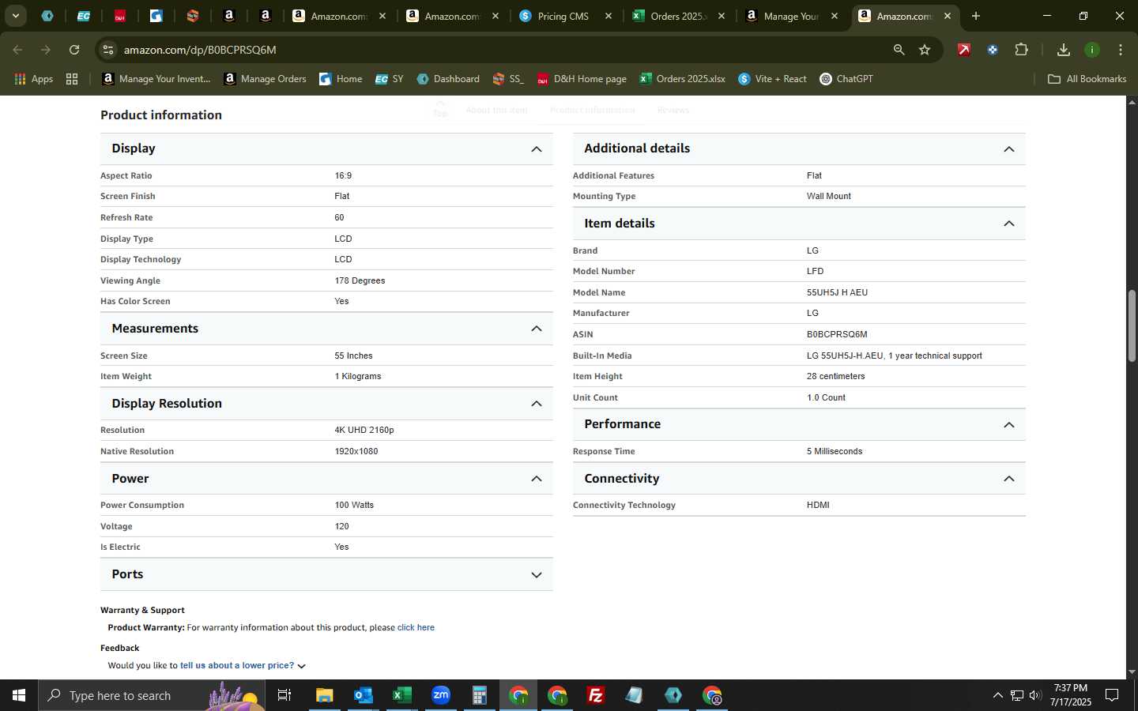The width and height of the screenshot is (1138, 711).
Task: Bookmark this page with star icon
Action: coord(925,50)
